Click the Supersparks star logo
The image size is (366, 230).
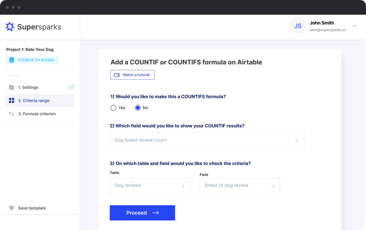coord(10,26)
